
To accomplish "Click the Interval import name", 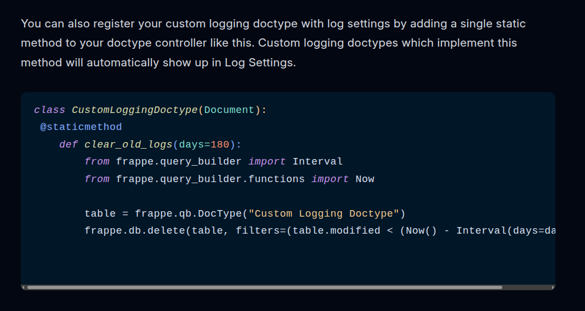I will (x=317, y=161).
